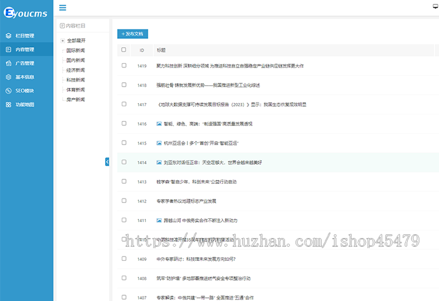Open article 1407 title 专家解读
Viewport: 439px width, 301px height.
tap(205, 298)
